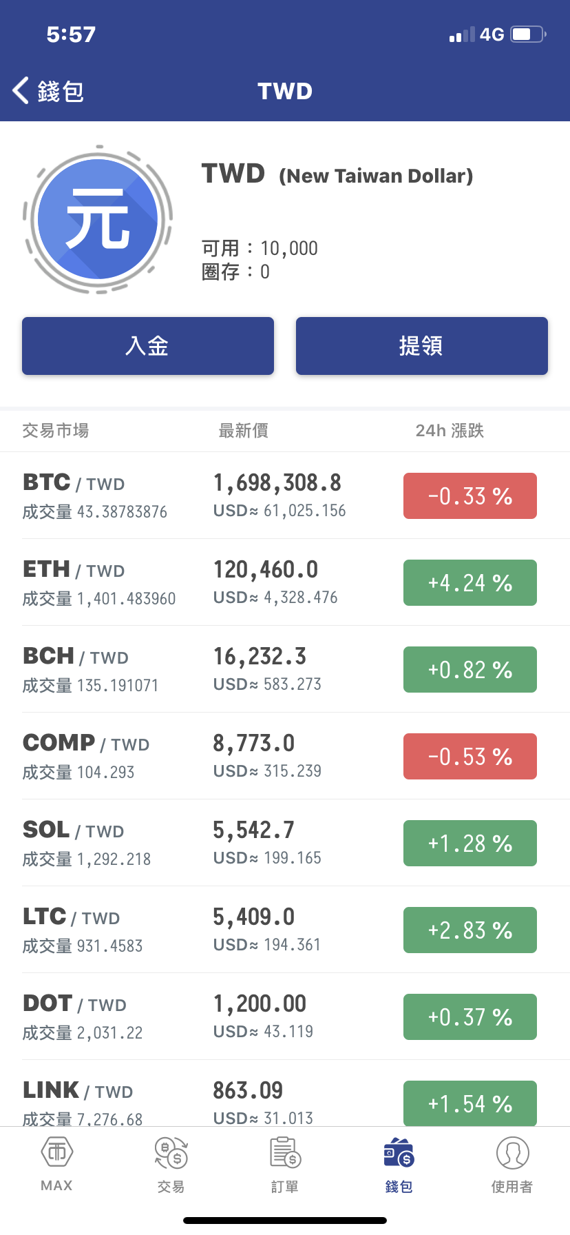Tap the TWD 元 coin logo
The height and width of the screenshot is (1235, 570).
click(x=98, y=219)
